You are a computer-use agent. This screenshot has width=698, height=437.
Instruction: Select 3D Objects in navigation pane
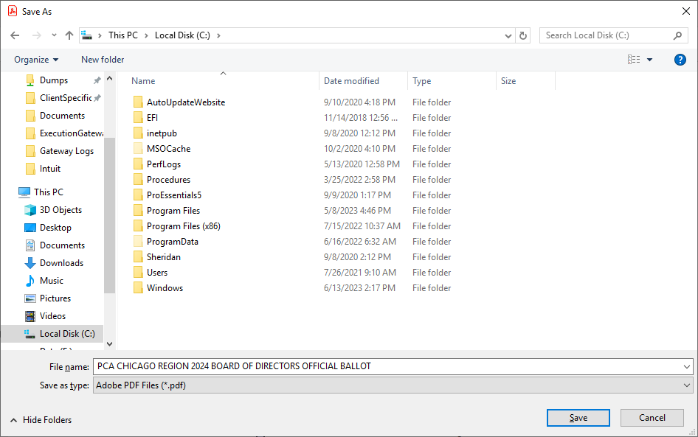(x=61, y=210)
